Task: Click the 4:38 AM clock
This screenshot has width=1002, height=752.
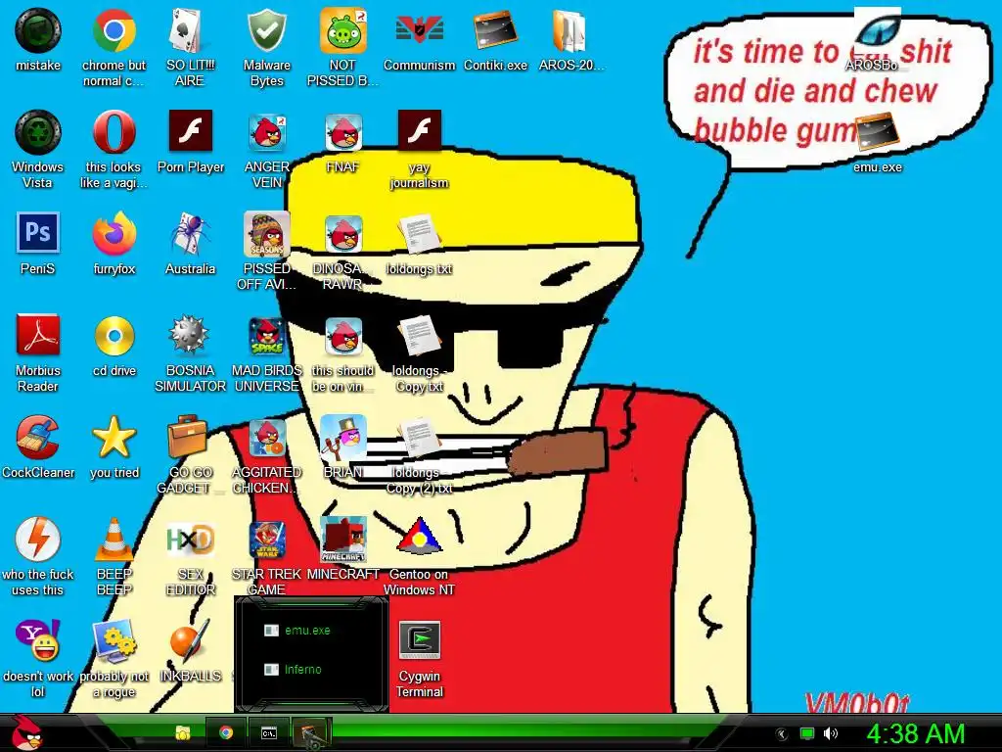Action: tap(915, 733)
